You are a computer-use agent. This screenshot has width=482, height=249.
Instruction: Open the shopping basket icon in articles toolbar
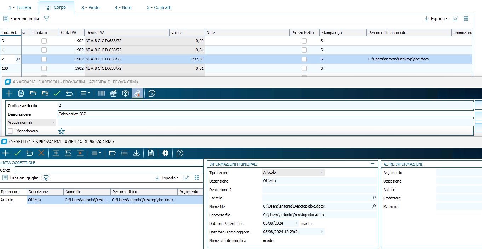coord(113,93)
